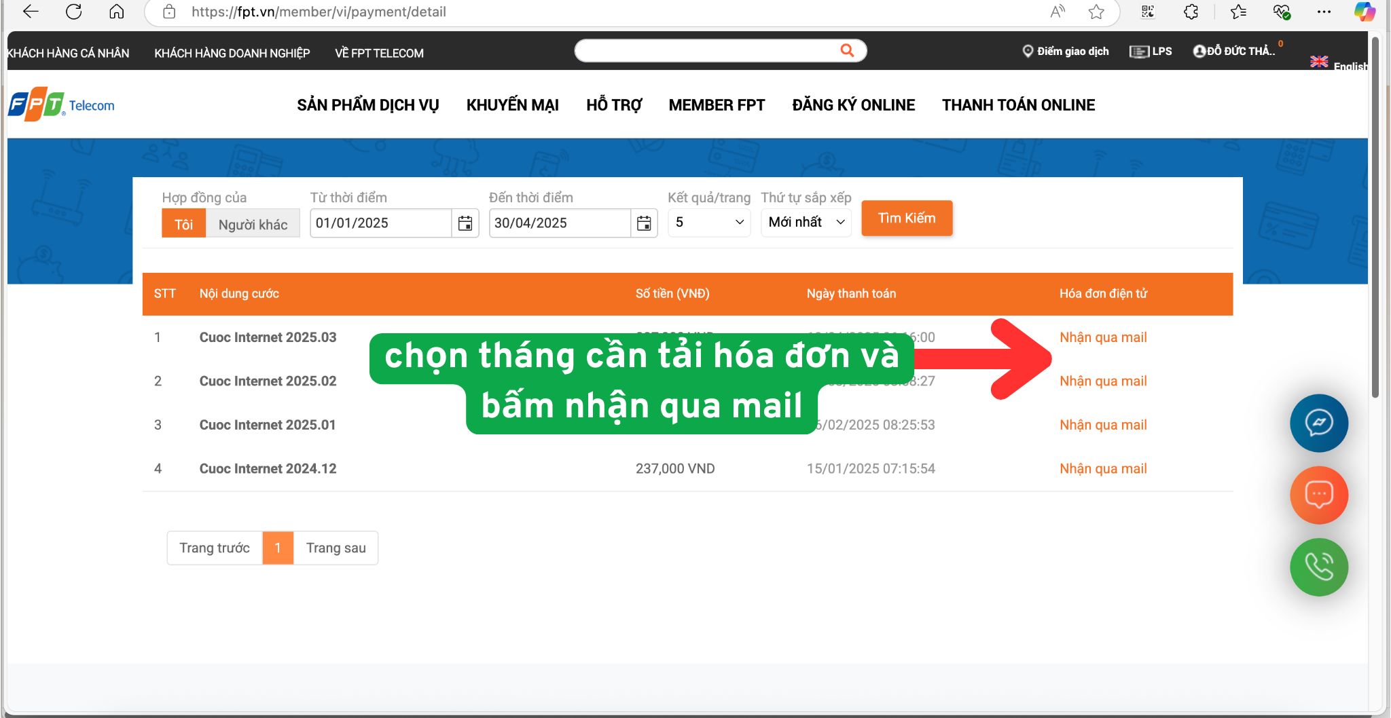1391x718 pixels.
Task: Open KHÁCH HÀNG CÁ NHÂN tab
Action: [x=68, y=53]
